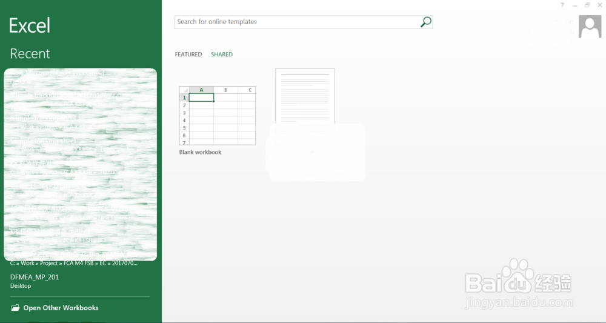Click Open Other Workbooks link

[x=61, y=308]
